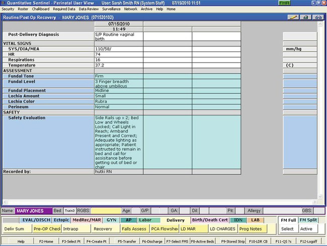The height and width of the screenshot is (246, 327).
Task: Select the Birth/Death Cert tab
Action: (x=210, y=220)
